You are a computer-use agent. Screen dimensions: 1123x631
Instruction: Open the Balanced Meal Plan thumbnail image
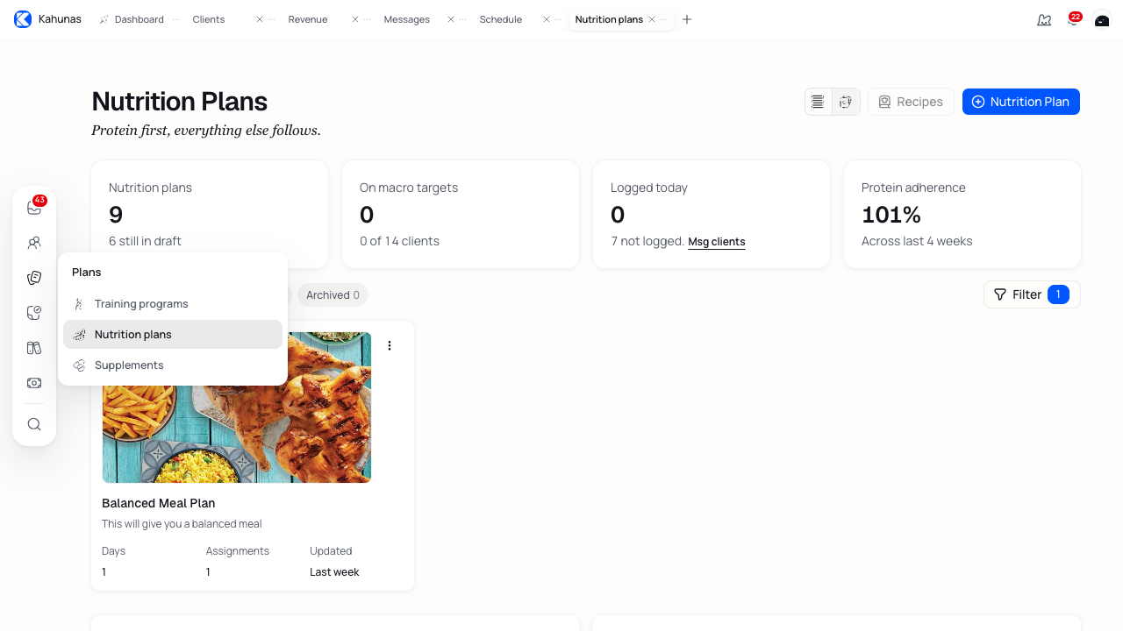tap(237, 408)
